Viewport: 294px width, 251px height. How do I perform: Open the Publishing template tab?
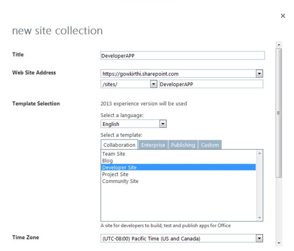click(183, 145)
